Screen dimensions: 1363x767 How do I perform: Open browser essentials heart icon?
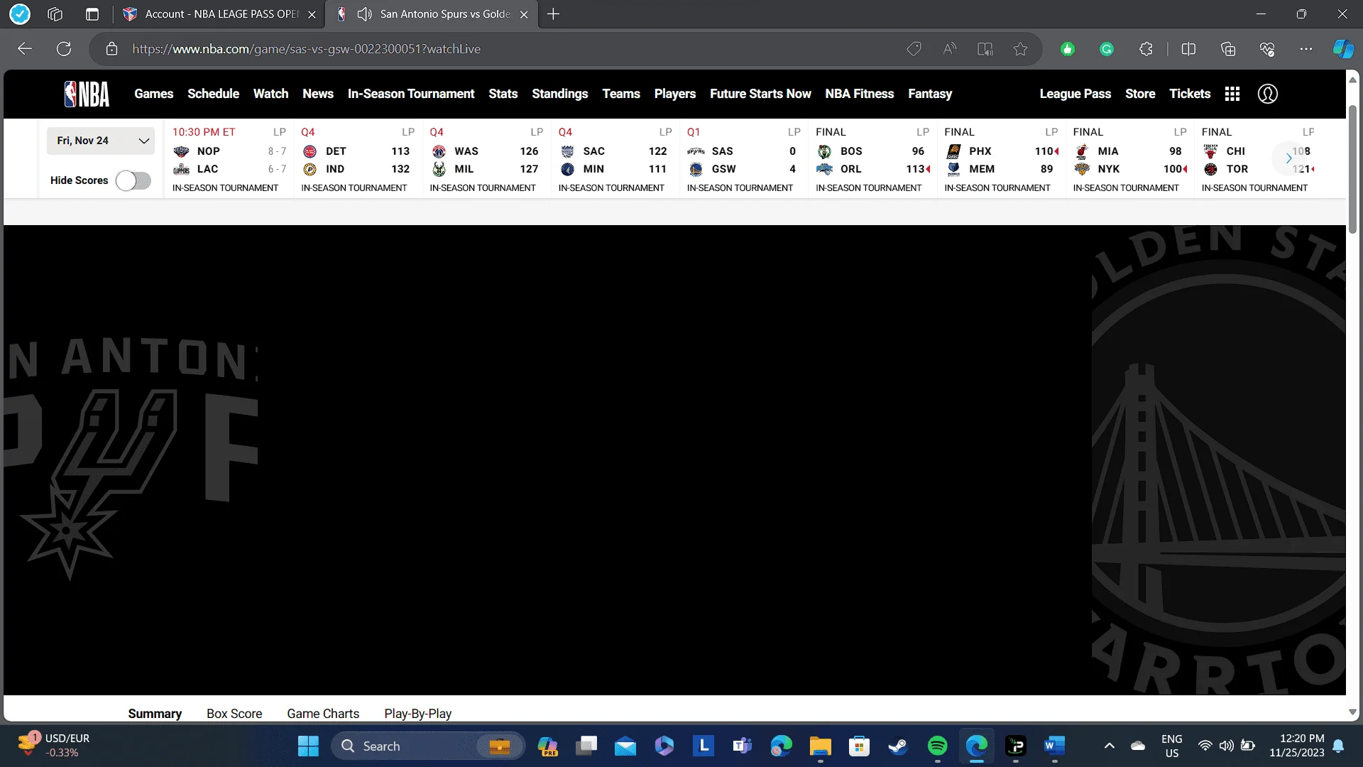(1267, 49)
